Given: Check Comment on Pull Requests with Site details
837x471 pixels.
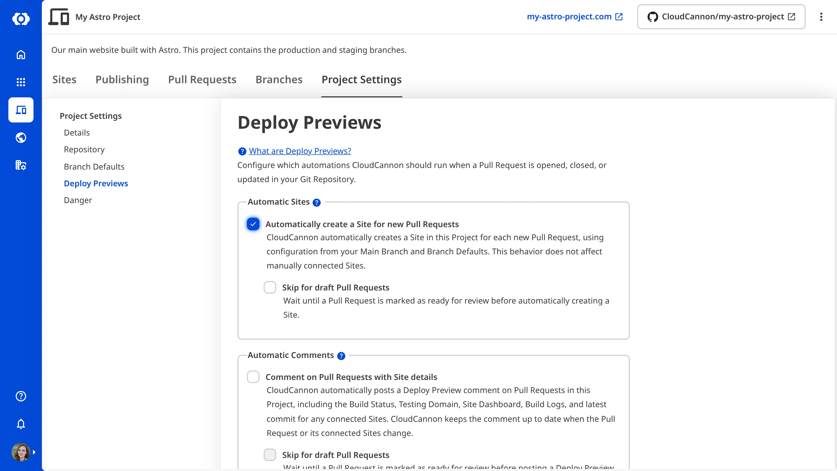Looking at the screenshot, I should point(253,377).
